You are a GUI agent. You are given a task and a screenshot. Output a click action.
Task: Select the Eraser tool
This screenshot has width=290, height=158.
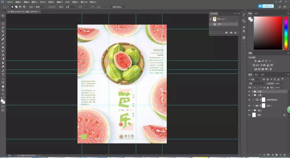pyautogui.click(x=3, y=55)
